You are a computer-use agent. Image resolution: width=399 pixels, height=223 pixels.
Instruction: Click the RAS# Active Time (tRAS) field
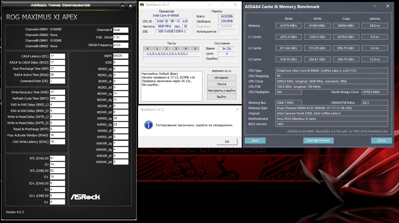click(x=57, y=75)
